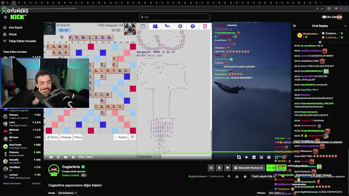Open the players list icon in game
349x196 pixels.
click(x=155, y=26)
